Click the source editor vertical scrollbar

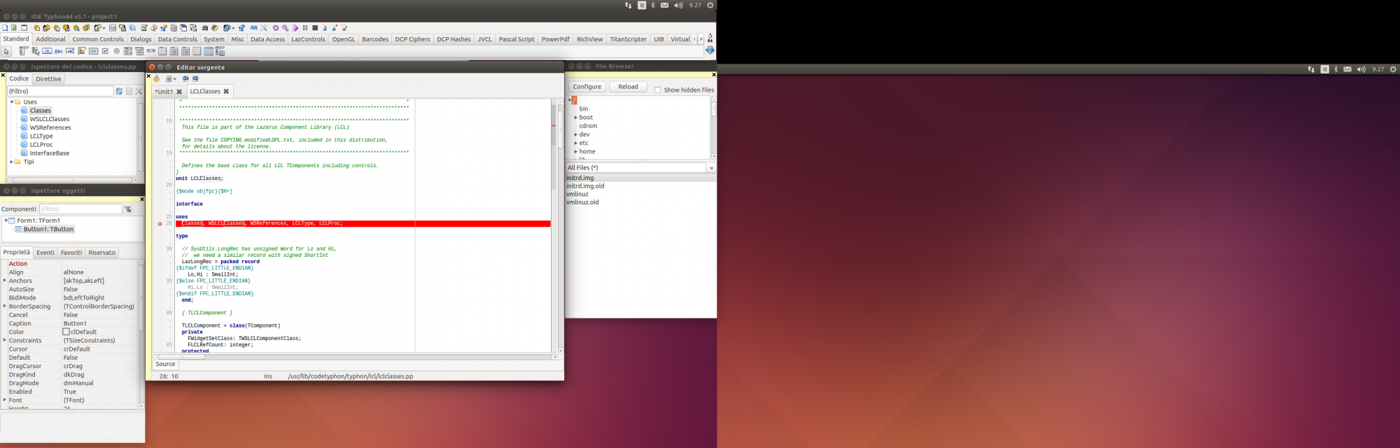point(560,225)
